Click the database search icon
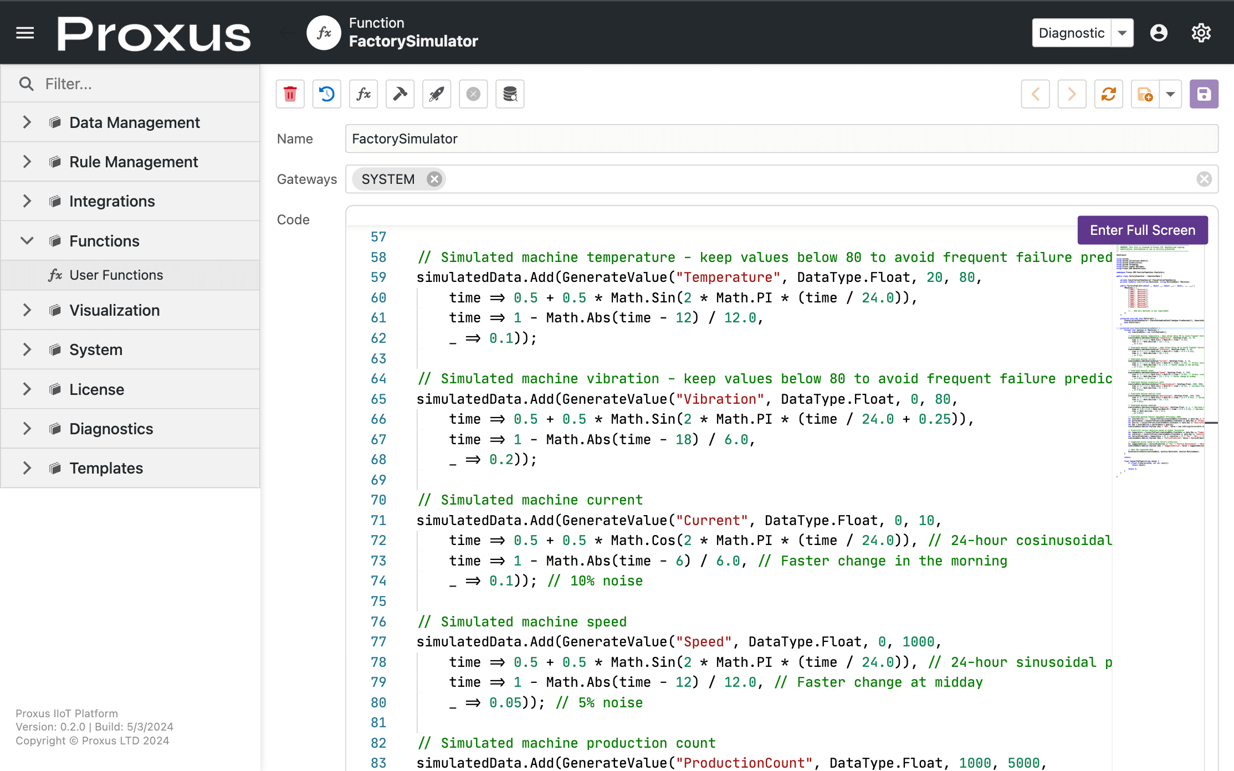 tap(510, 94)
